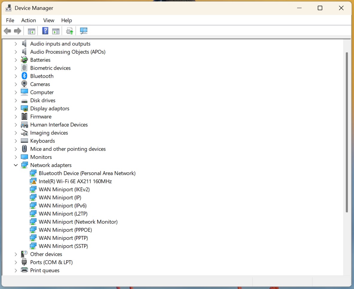
Task: Select WAN Miniport (L2TP)
Action: pyautogui.click(x=63, y=213)
